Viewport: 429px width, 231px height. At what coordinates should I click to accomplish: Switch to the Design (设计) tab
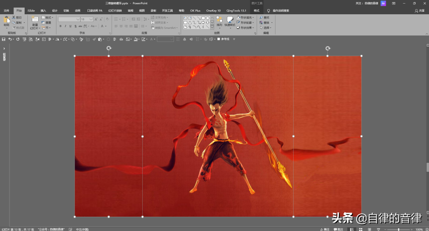point(55,11)
